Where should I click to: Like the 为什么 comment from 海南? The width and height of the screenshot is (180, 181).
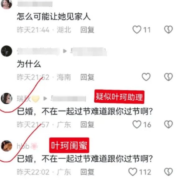146,77
